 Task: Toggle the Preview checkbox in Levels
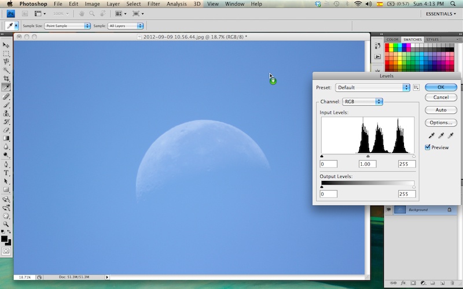point(428,147)
